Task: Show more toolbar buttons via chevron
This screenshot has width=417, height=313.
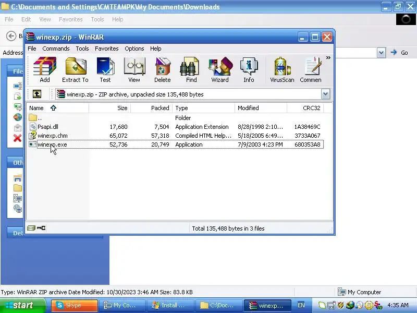Action: (x=328, y=57)
